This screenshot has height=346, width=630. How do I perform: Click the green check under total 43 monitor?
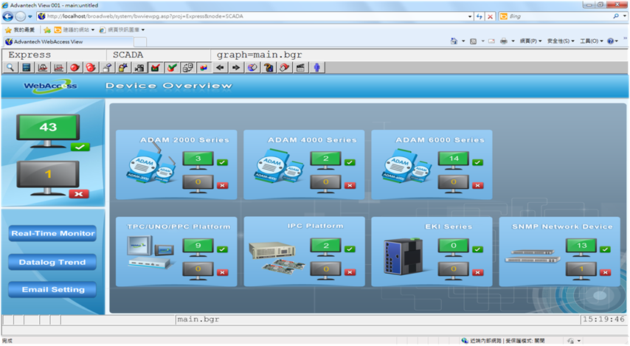[x=79, y=148]
